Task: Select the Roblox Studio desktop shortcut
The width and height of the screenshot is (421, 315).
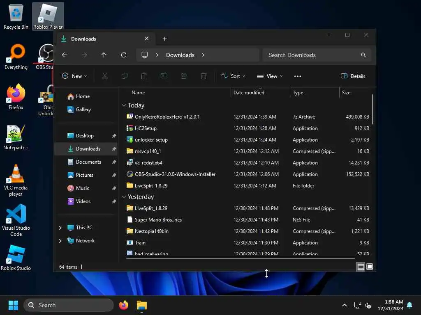Action: (16, 258)
